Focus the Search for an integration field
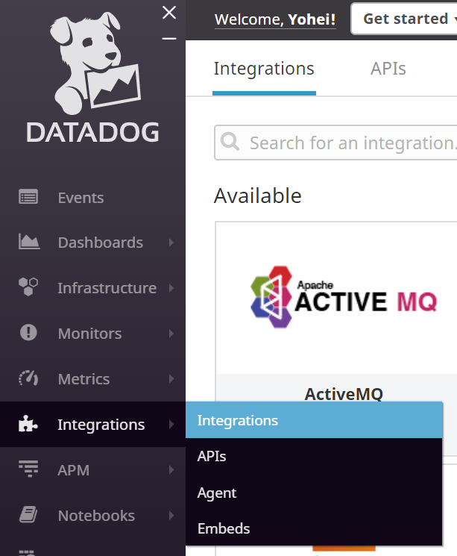The width and height of the screenshot is (457, 556). (350, 143)
